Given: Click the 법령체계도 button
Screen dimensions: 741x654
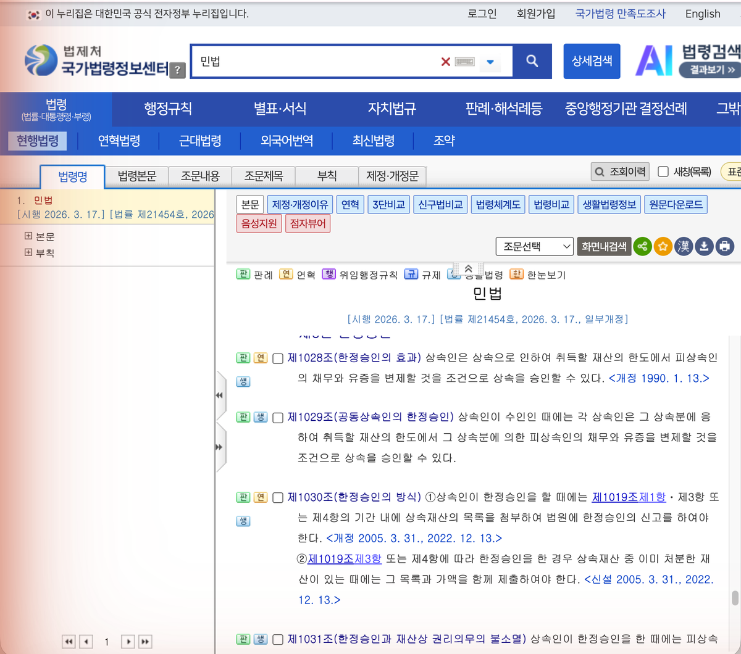Looking at the screenshot, I should (498, 204).
